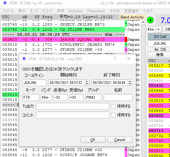Click the 083317 row in Rx Frequency list

pos(159,65)
